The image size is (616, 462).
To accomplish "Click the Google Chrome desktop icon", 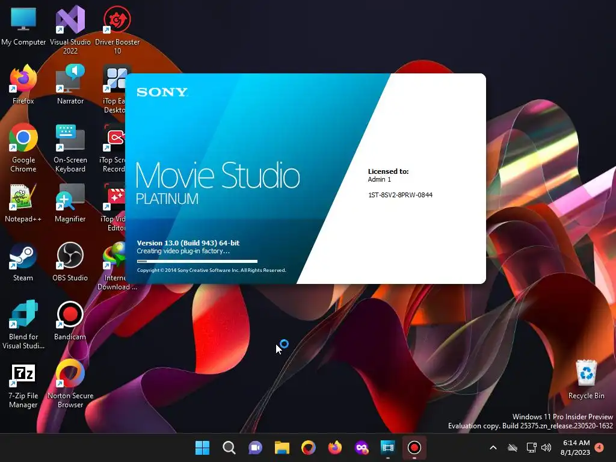I will click(x=23, y=148).
